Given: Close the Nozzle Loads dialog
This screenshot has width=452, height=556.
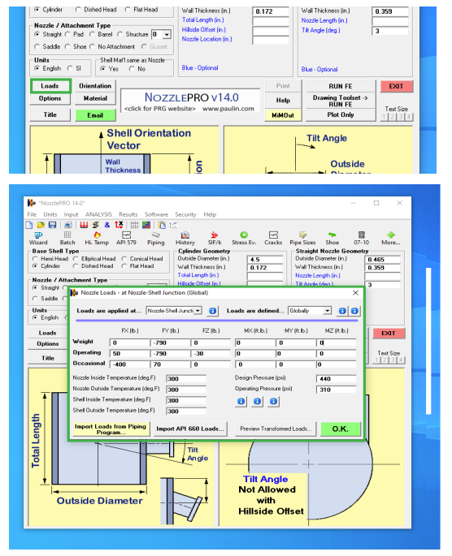Looking at the screenshot, I should 355,293.
